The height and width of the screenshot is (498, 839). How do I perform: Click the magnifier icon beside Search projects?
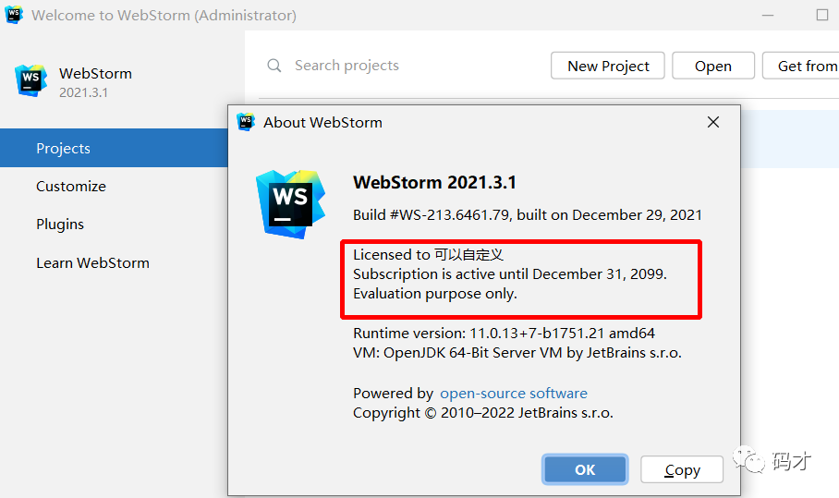click(274, 66)
